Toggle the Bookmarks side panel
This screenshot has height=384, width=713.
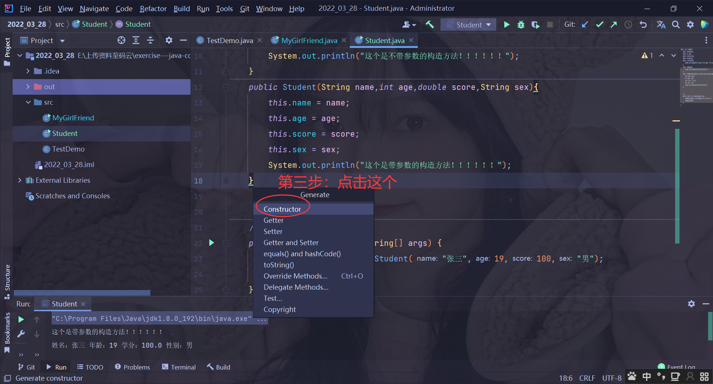pos(7,332)
